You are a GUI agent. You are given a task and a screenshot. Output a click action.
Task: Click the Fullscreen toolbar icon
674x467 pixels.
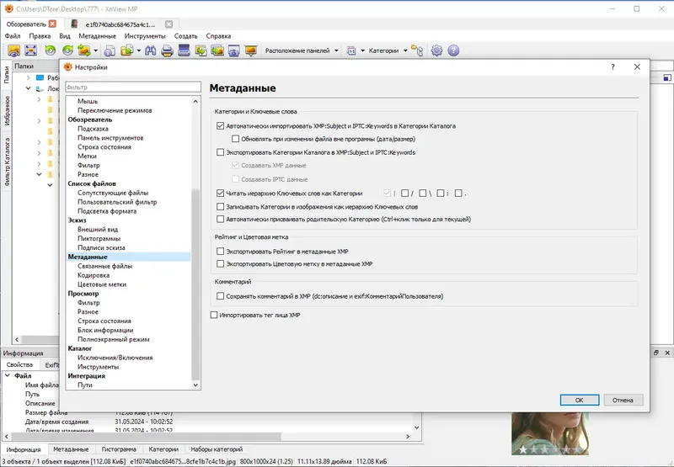coord(30,50)
